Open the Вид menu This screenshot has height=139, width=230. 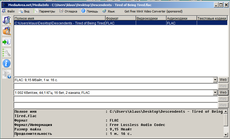coord(24,11)
